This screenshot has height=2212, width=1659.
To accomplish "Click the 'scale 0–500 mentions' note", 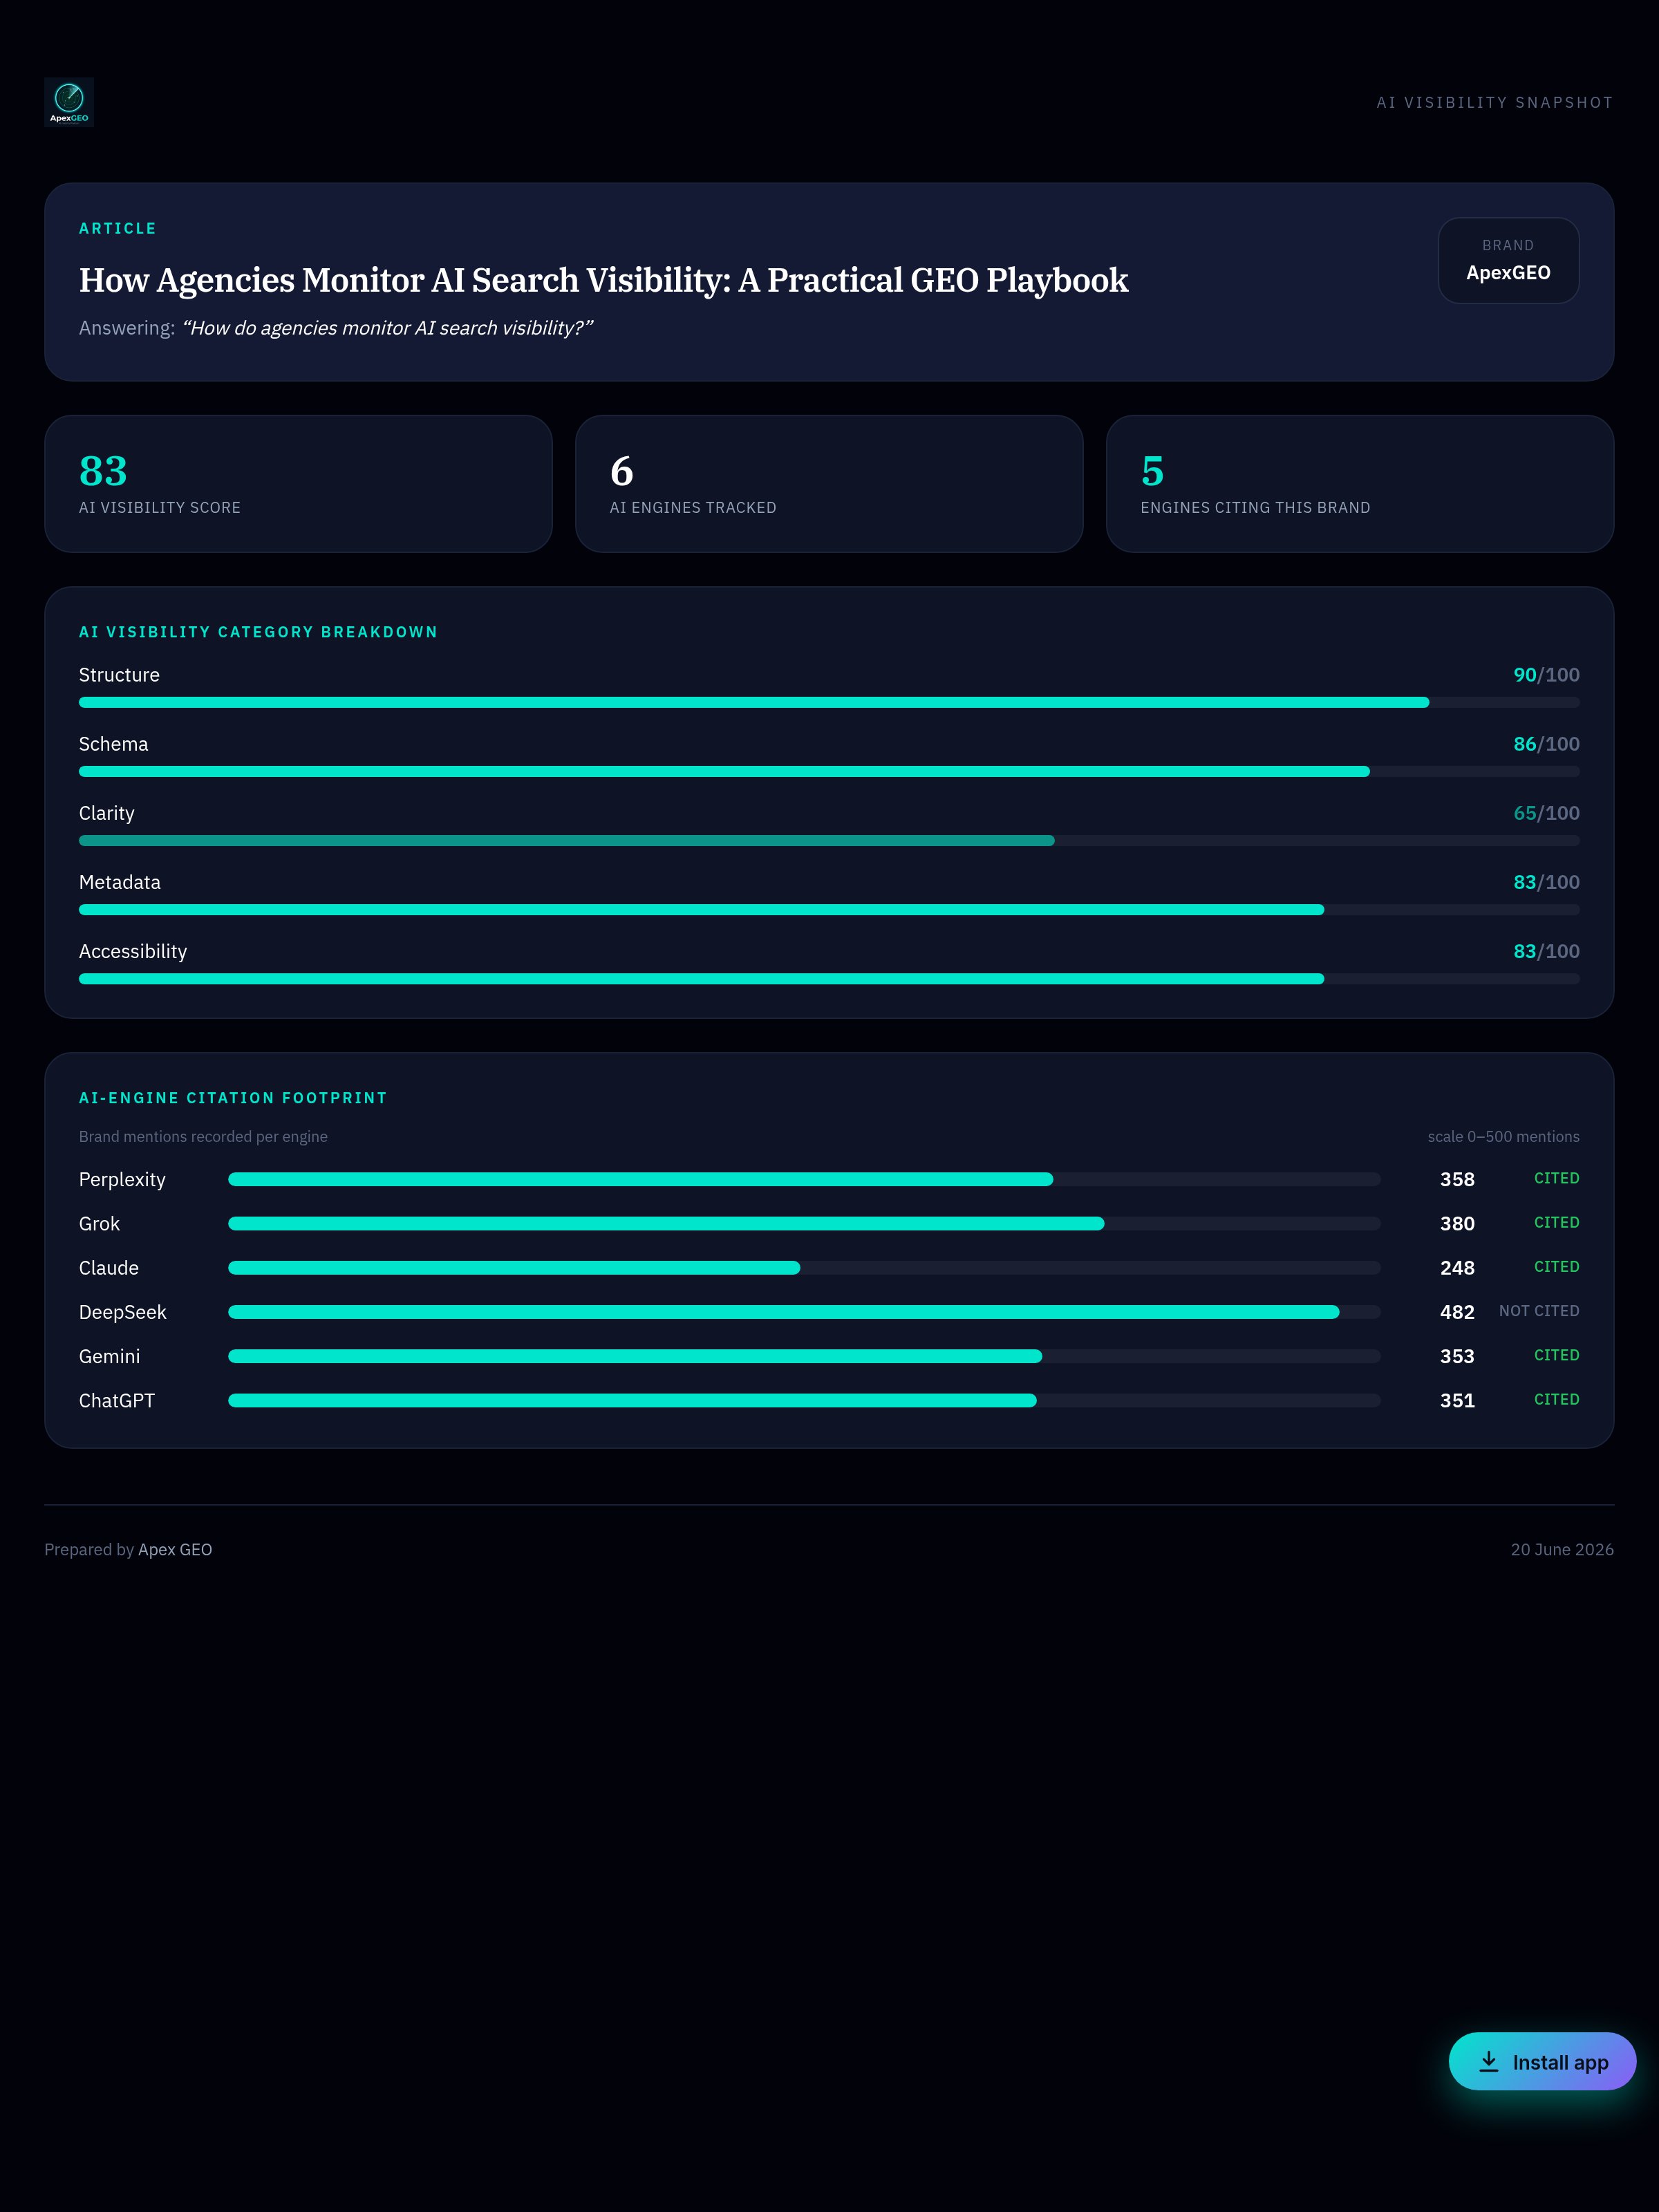I will (1503, 1137).
